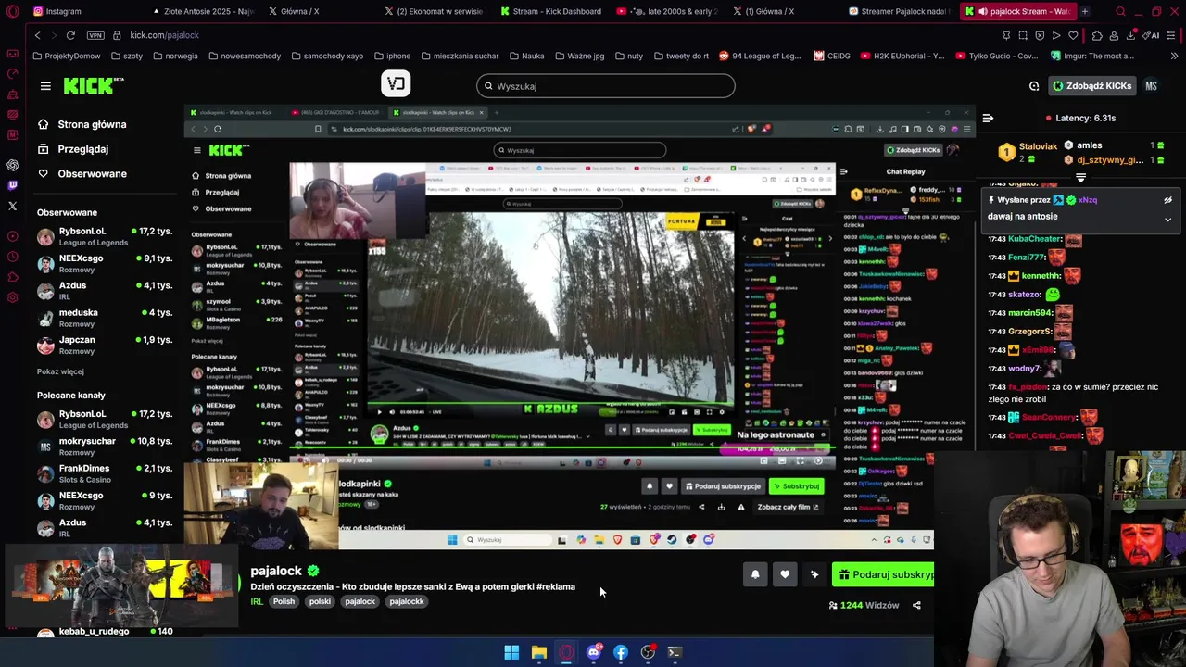Click the Polish tag under stream title
1186x667 pixels.
(x=284, y=602)
